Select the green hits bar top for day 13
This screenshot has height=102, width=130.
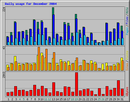point(53,11)
